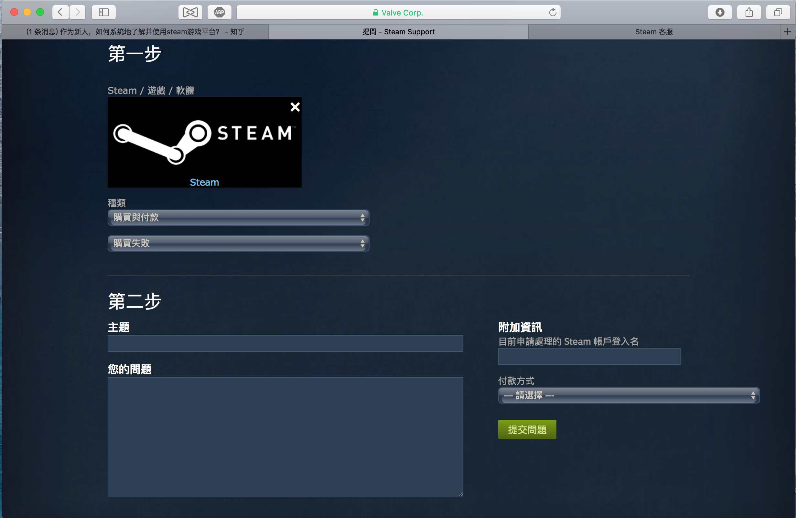
Task: Open the Adblock Plus (ABP) extension icon
Action: (x=219, y=12)
